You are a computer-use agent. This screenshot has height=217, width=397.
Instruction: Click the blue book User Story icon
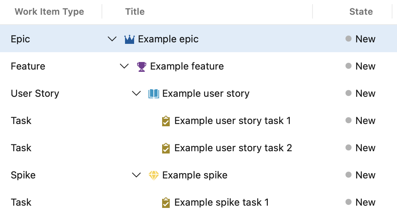(153, 94)
